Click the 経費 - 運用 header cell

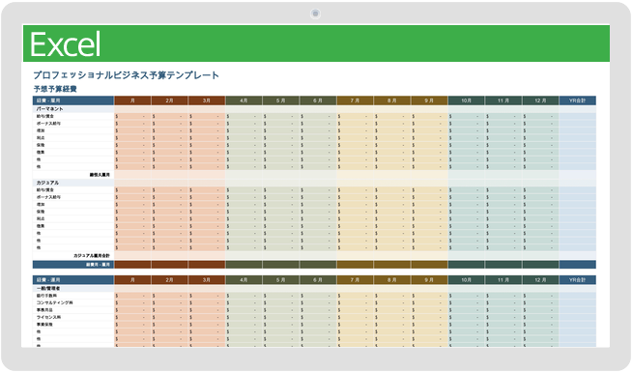click(73, 279)
